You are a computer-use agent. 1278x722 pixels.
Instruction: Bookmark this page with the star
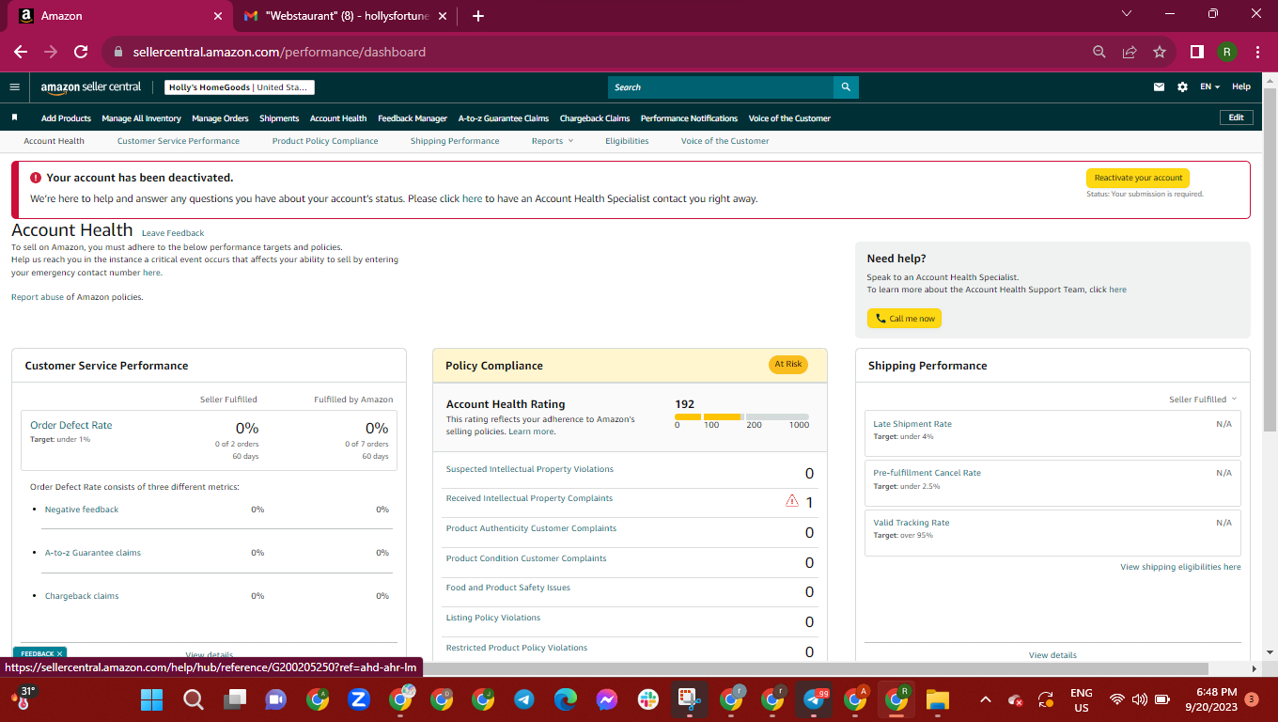click(x=1160, y=52)
